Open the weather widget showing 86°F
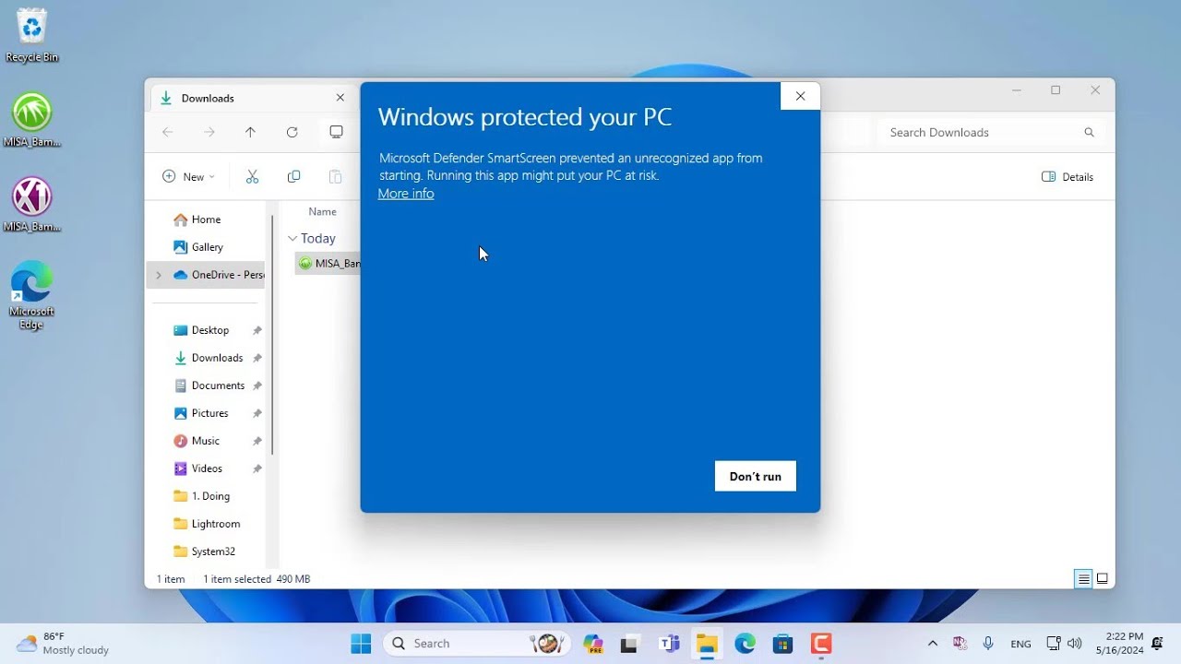This screenshot has width=1181, height=664. pyautogui.click(x=63, y=644)
